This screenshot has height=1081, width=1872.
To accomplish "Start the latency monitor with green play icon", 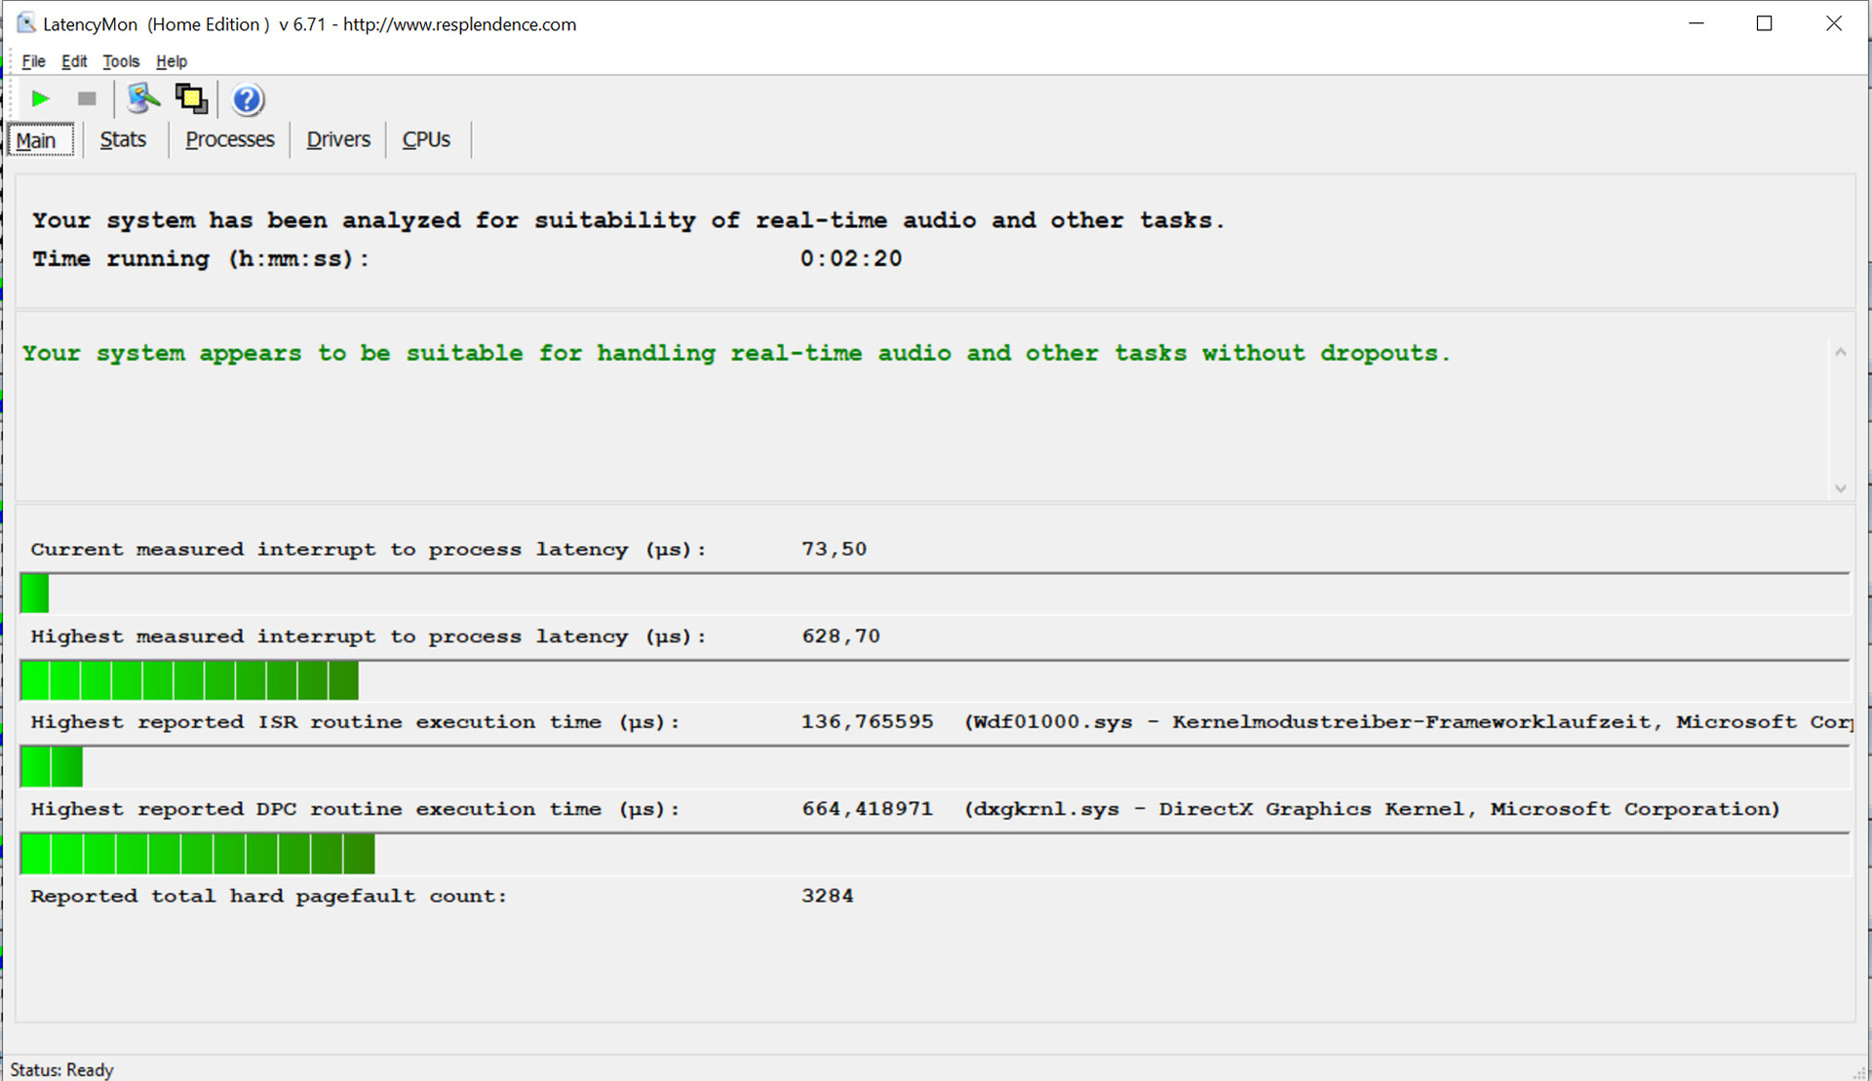I will point(40,98).
